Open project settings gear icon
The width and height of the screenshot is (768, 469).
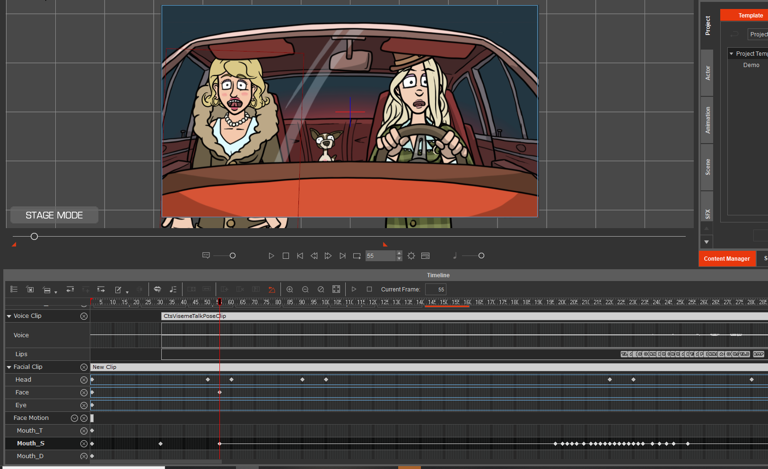(411, 256)
